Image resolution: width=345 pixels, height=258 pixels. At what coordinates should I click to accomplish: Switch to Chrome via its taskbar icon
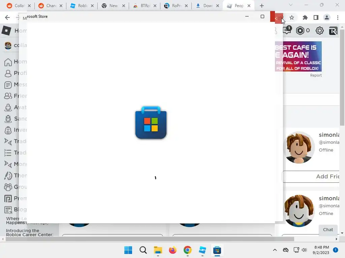click(187, 250)
